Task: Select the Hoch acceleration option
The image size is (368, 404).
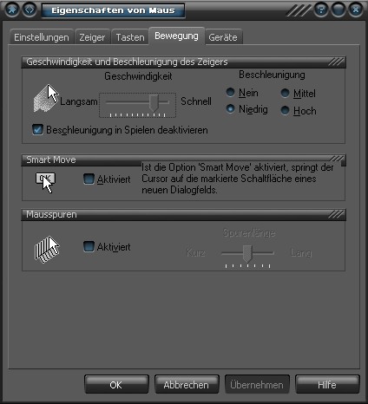Action: pyautogui.click(x=285, y=110)
